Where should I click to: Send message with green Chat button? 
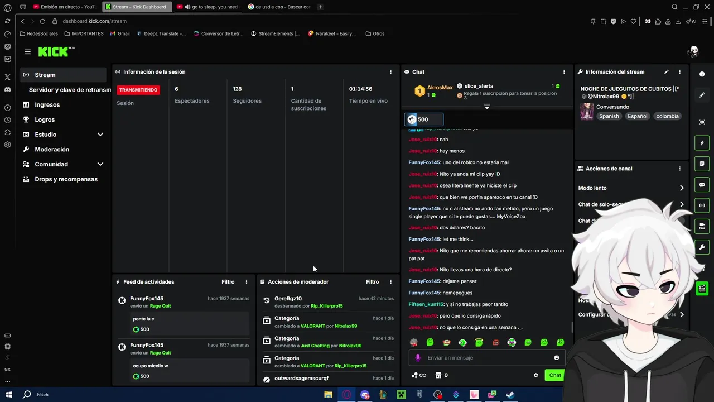pyautogui.click(x=555, y=375)
